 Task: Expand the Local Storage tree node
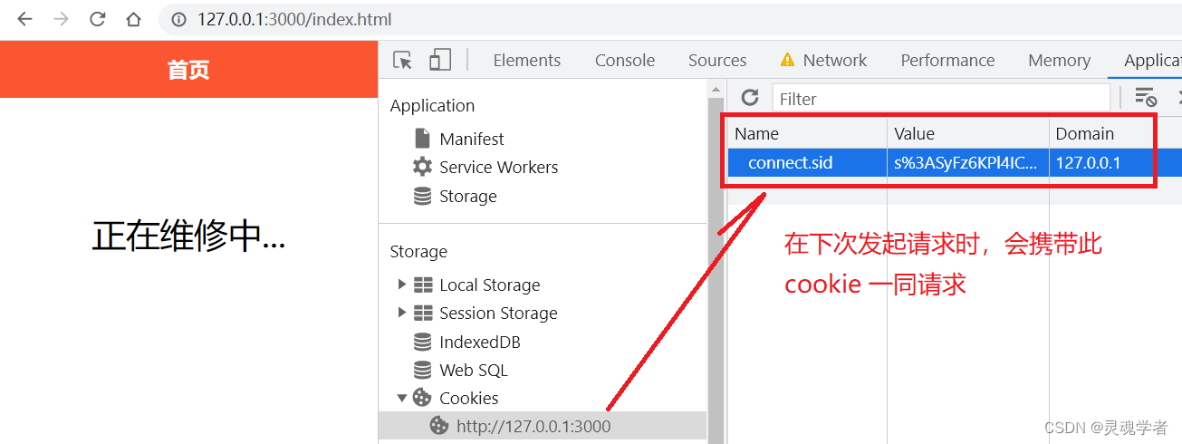[x=402, y=285]
